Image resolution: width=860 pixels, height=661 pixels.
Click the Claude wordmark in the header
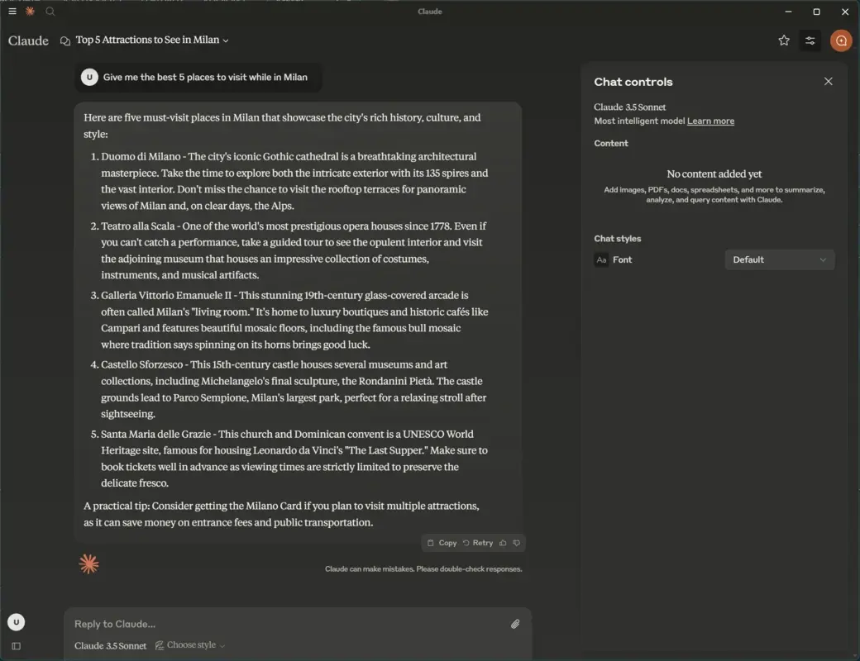coord(28,40)
